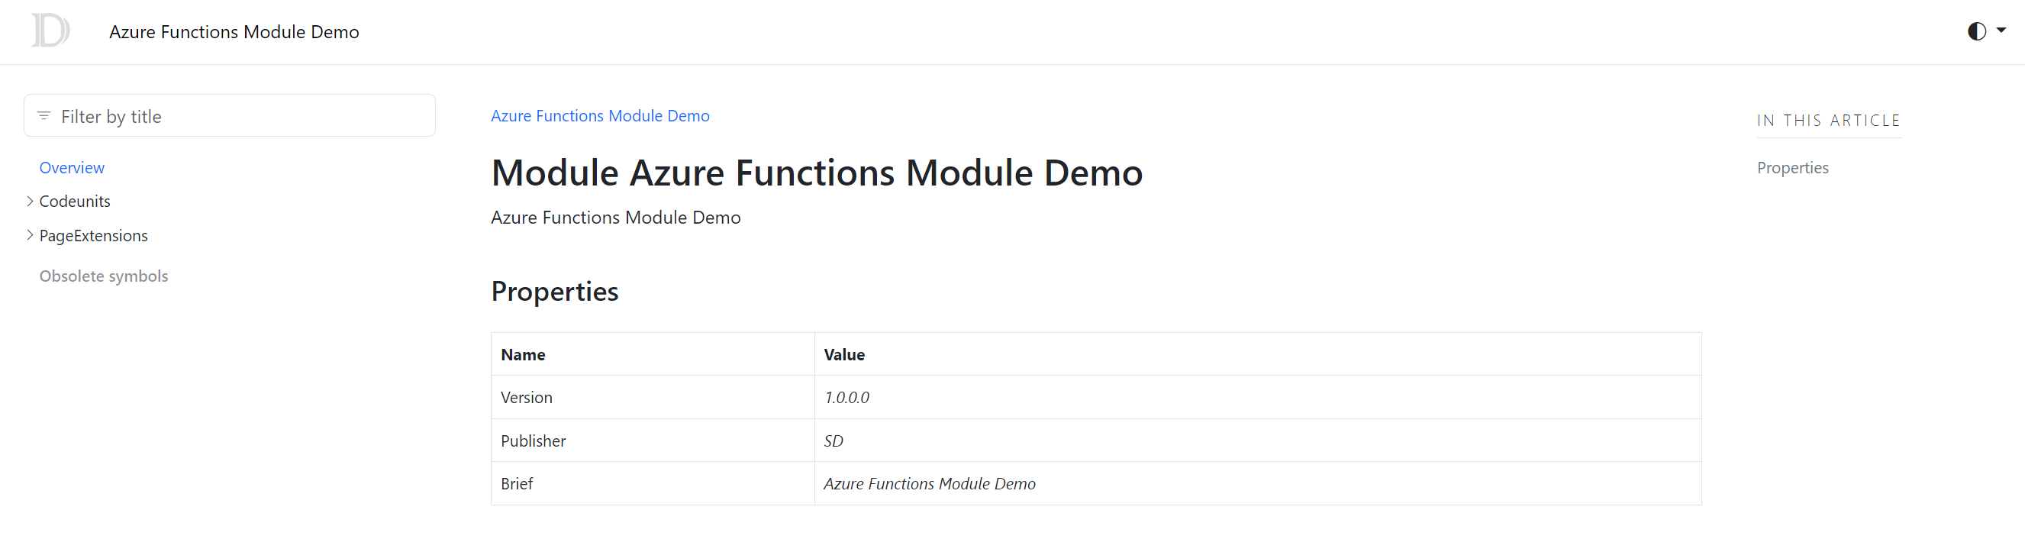Click the Properties section heading
Screen dimensions: 2025x539
pos(554,292)
